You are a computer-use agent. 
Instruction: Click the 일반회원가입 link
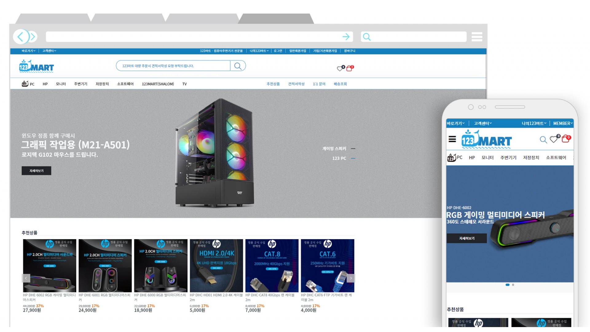297,51
